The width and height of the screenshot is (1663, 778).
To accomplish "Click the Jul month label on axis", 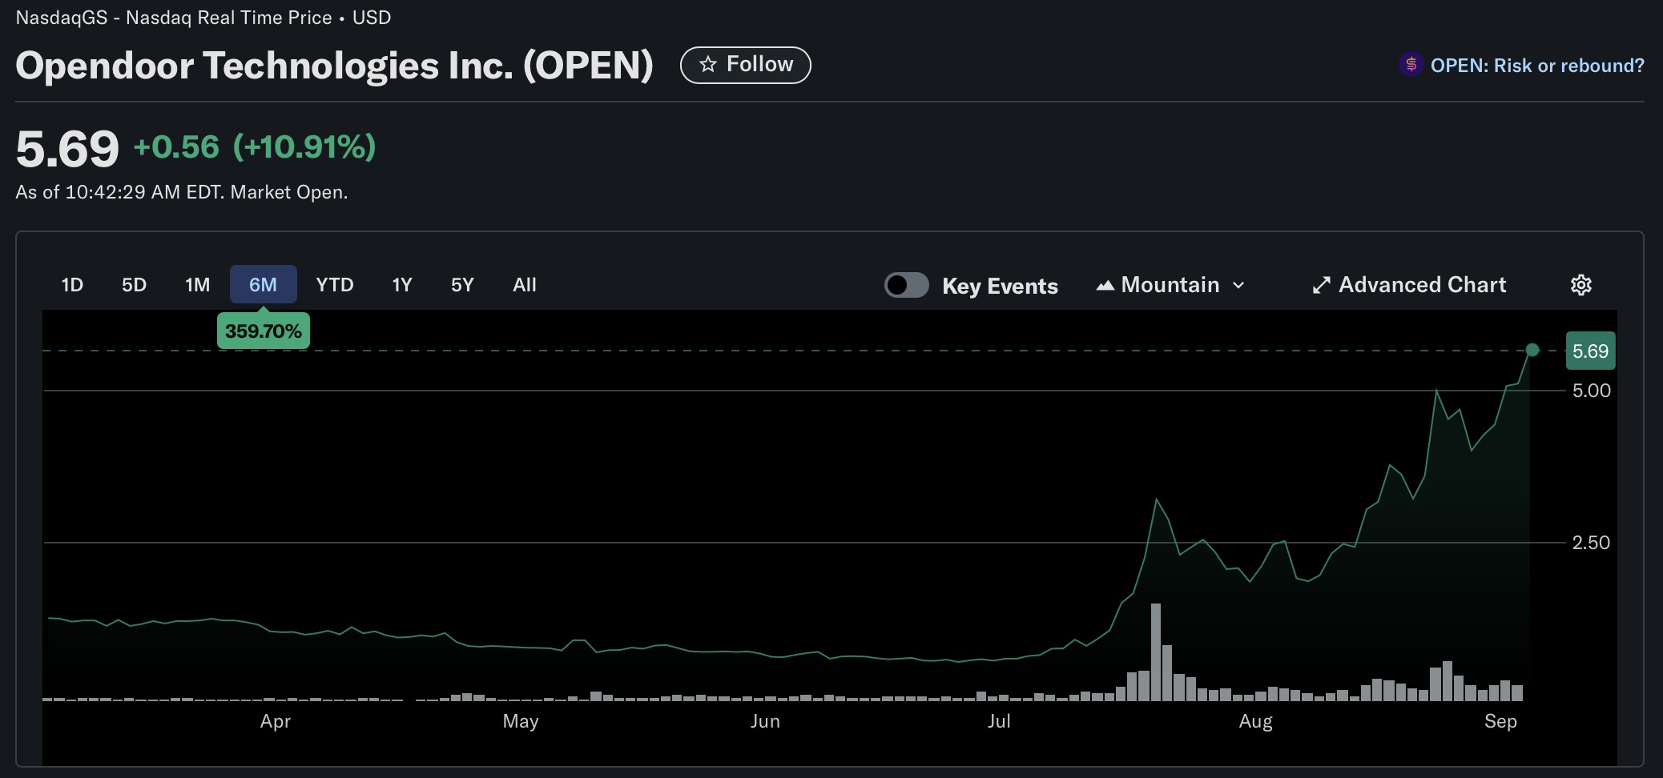I will click(999, 721).
